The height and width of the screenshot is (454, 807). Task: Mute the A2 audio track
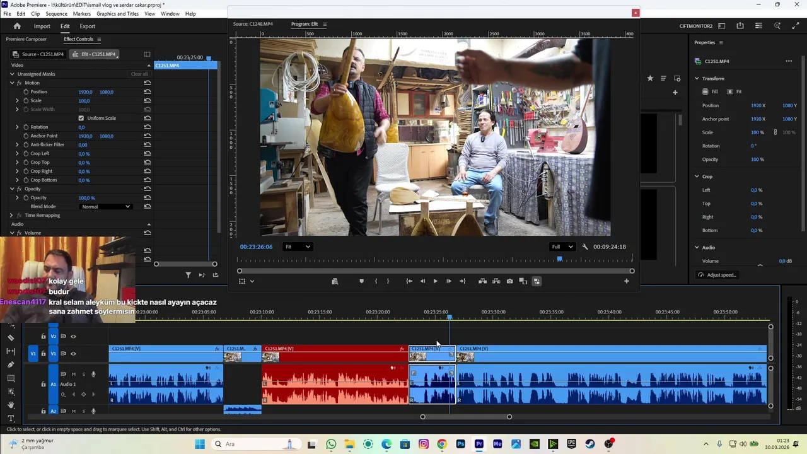click(x=74, y=411)
